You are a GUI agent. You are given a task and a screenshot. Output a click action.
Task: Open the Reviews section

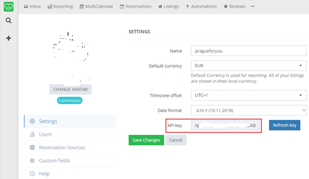(x=235, y=6)
